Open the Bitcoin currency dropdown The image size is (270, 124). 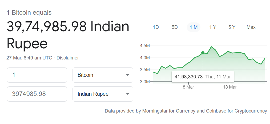click(x=103, y=75)
